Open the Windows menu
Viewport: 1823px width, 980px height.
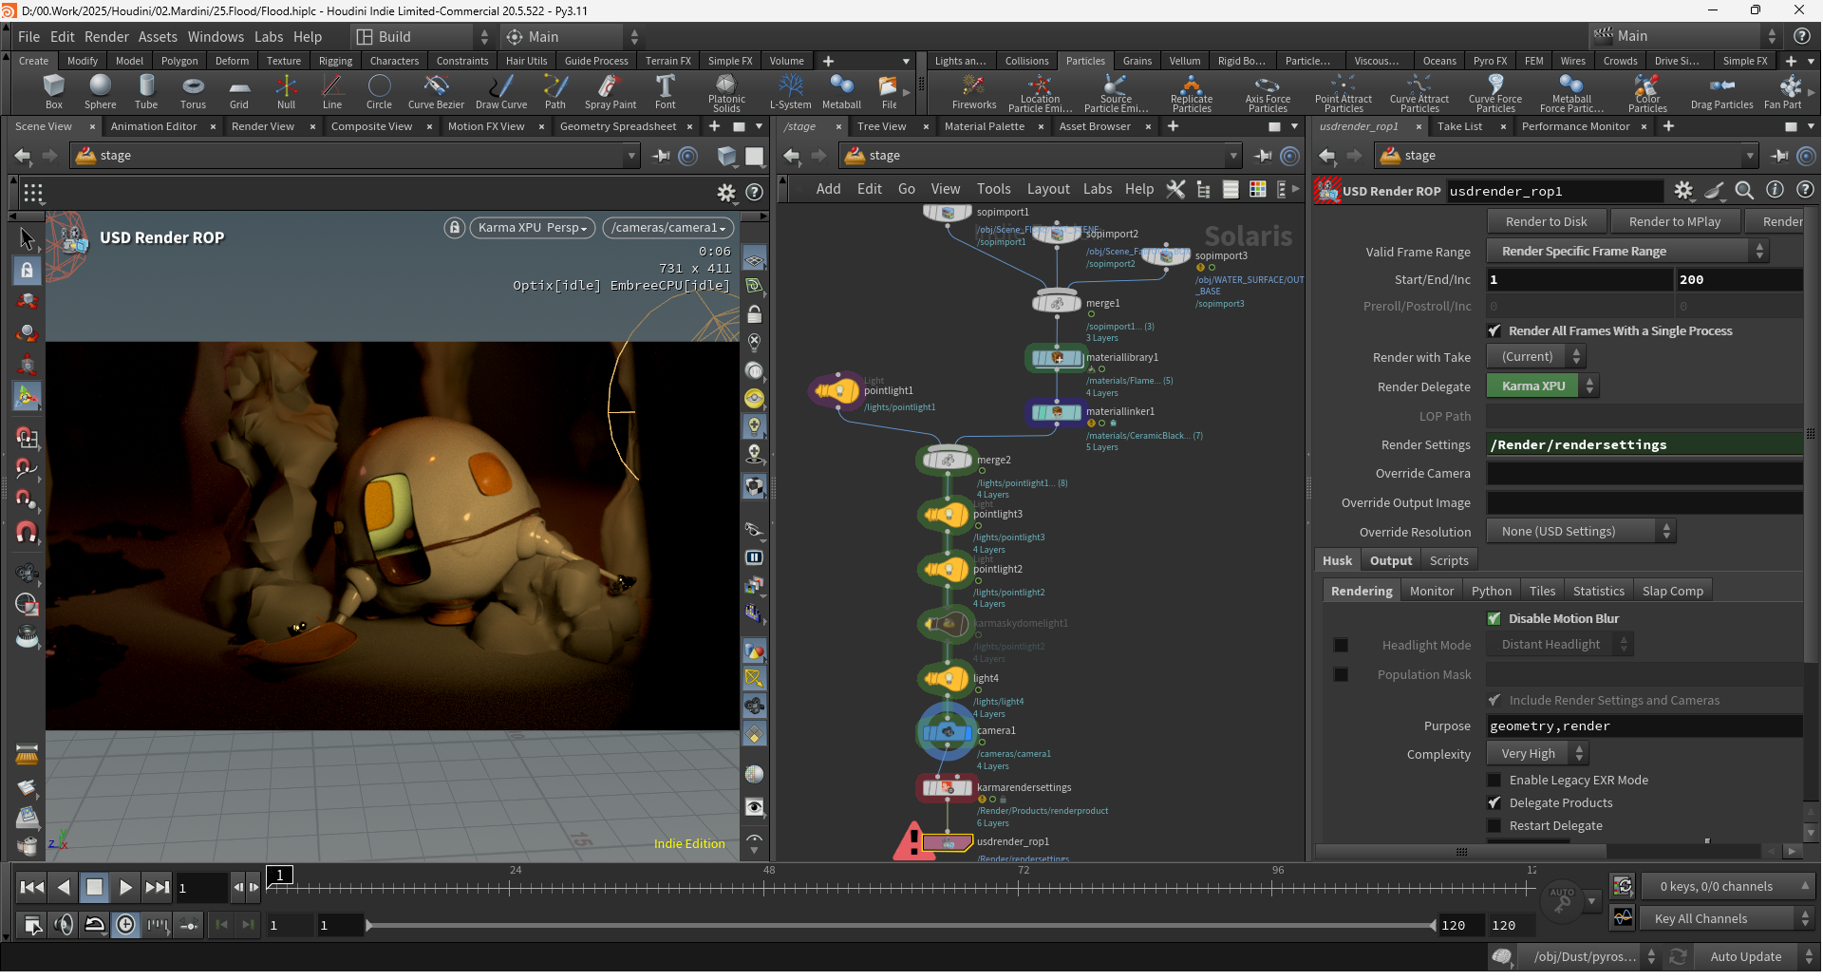pyautogui.click(x=216, y=37)
